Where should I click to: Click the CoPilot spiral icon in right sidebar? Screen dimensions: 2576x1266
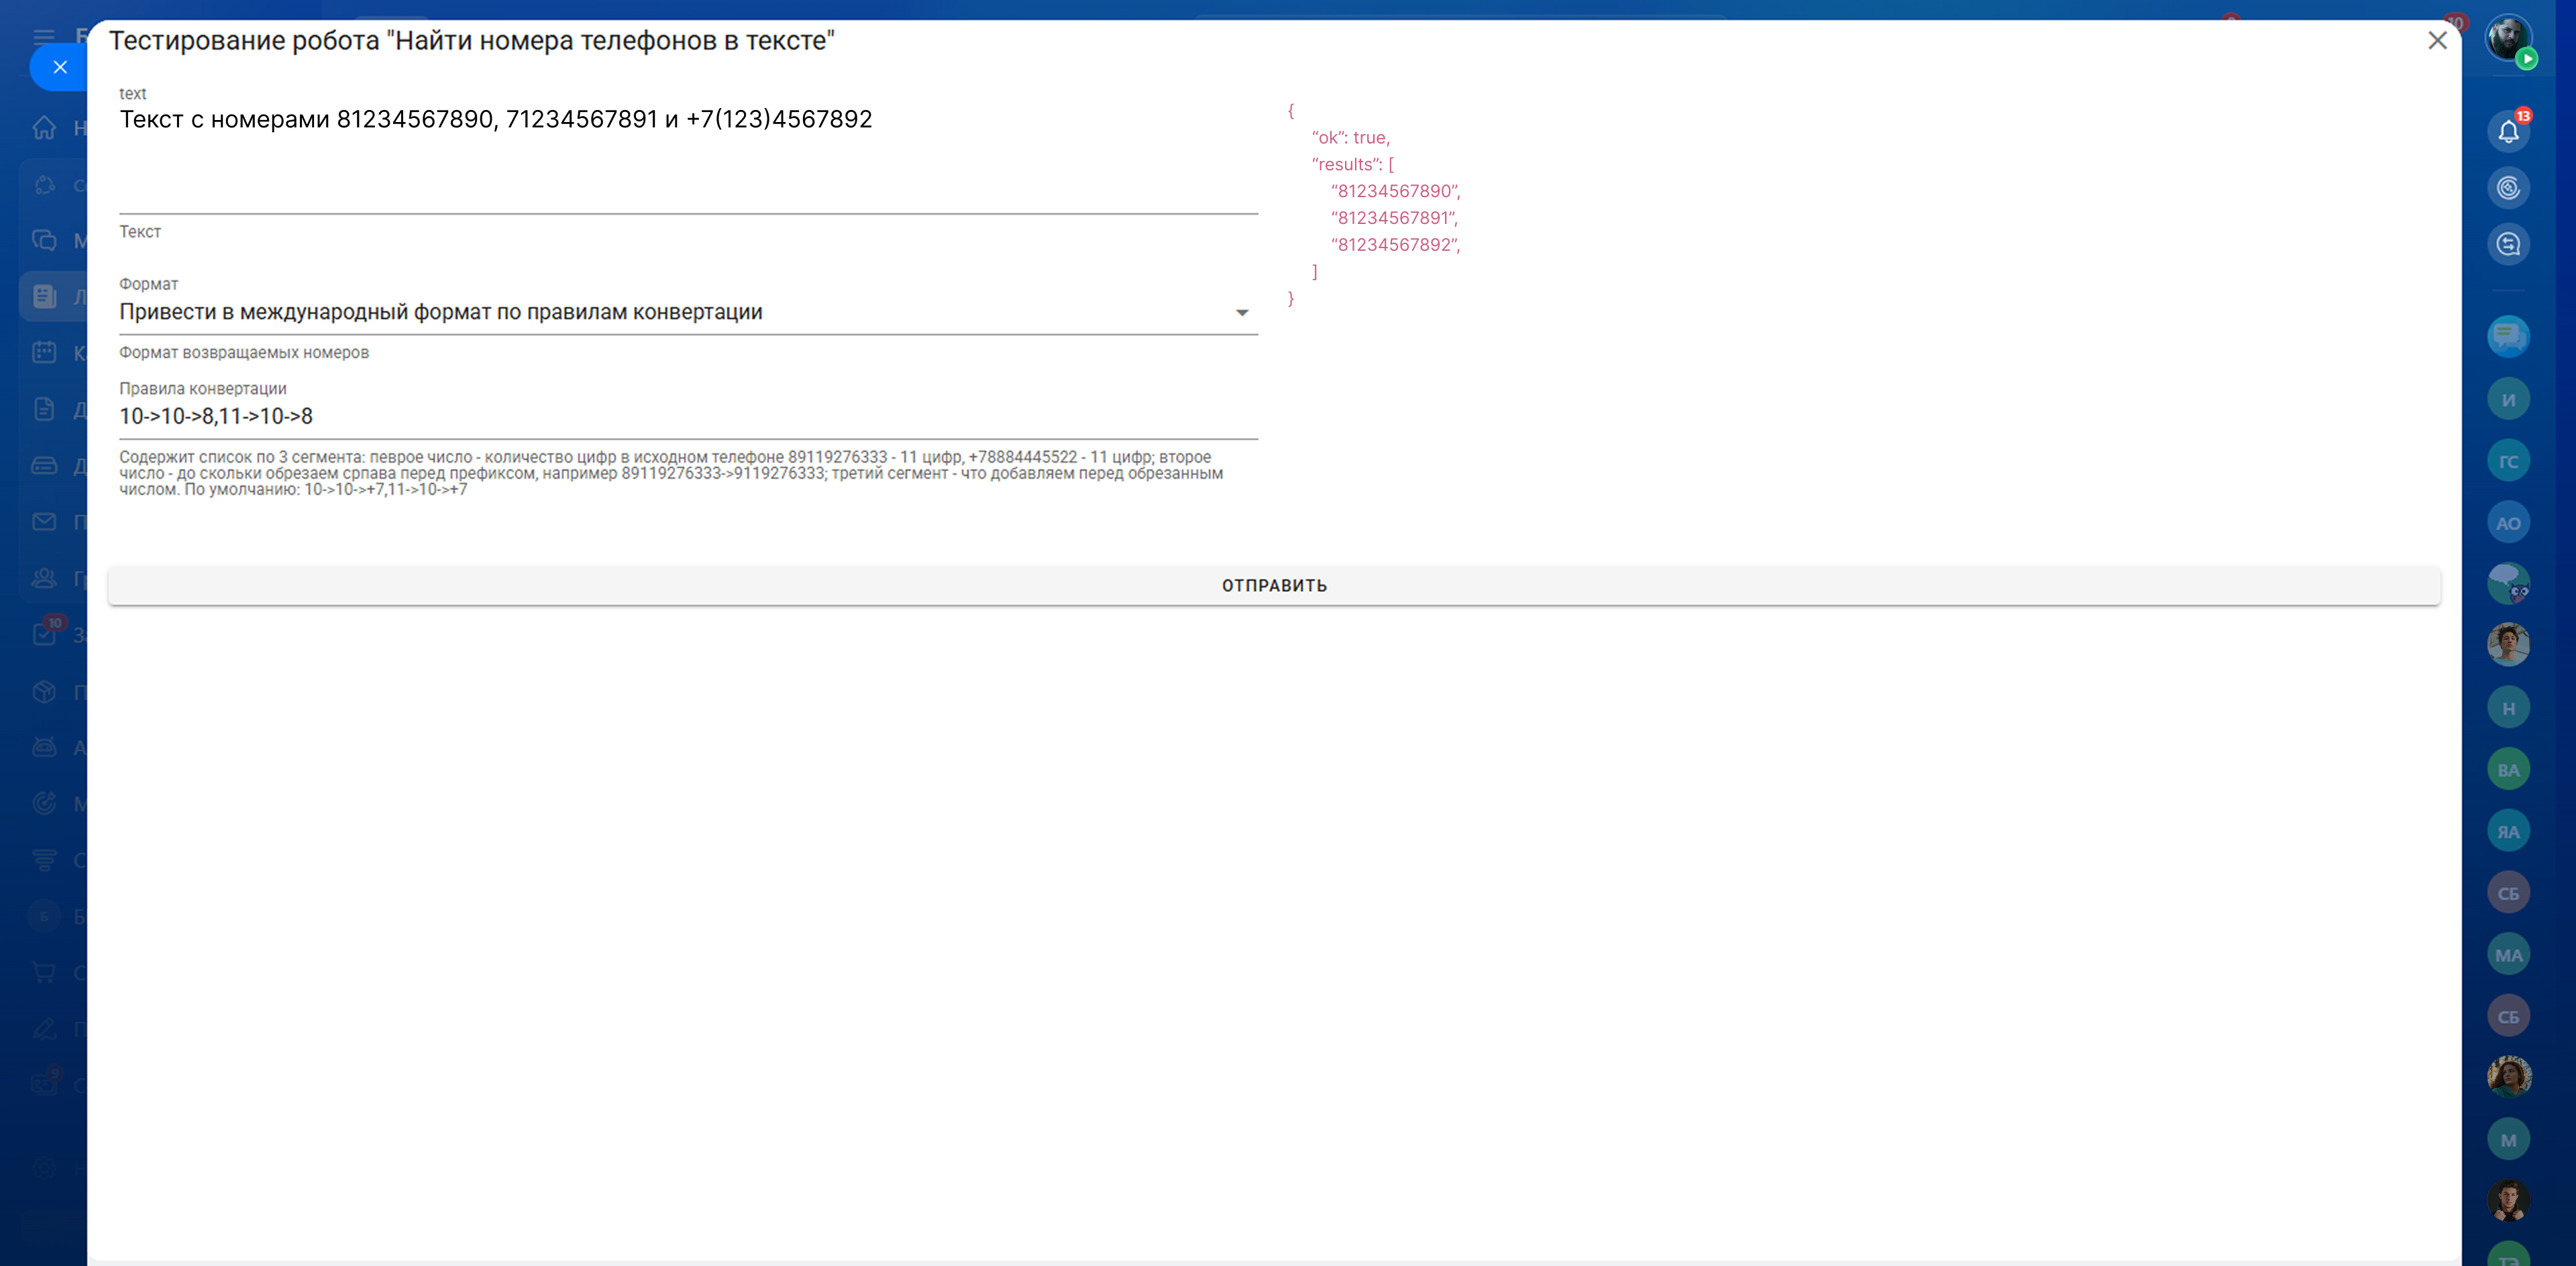tap(2508, 188)
